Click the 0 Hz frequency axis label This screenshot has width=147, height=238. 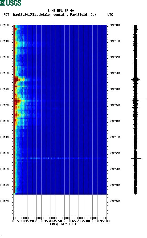pos(13,221)
